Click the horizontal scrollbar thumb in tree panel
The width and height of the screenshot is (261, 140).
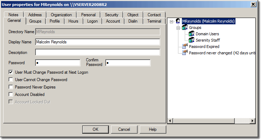point(204,121)
